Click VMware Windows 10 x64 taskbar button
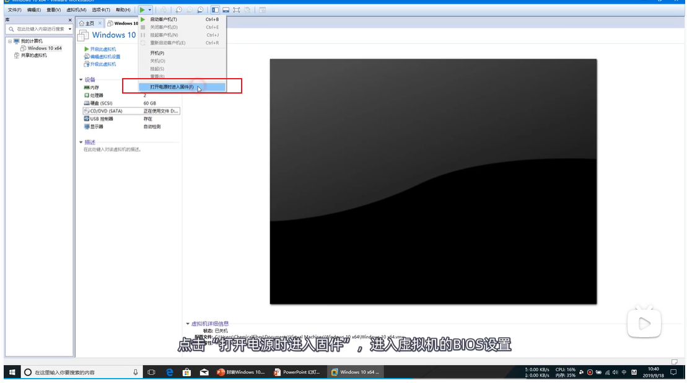This screenshot has width=687, height=383. [356, 372]
